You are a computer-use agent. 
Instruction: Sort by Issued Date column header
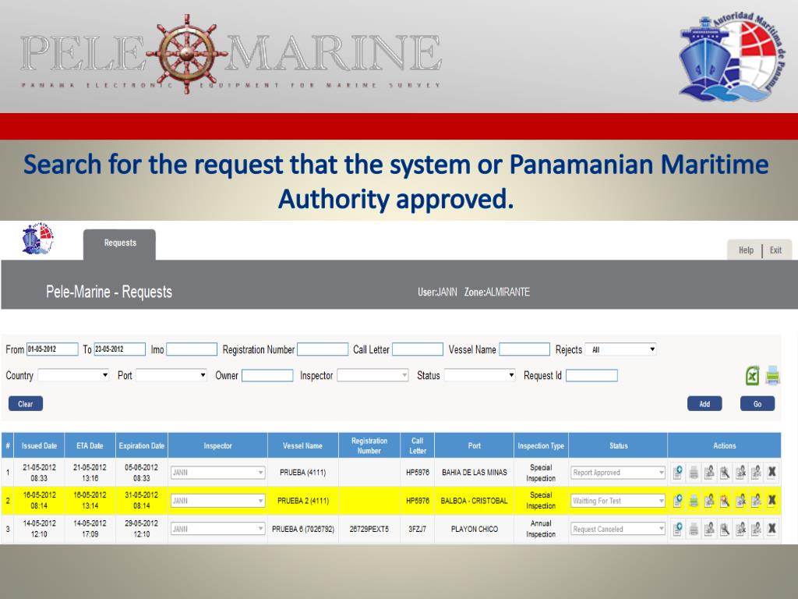[39, 445]
